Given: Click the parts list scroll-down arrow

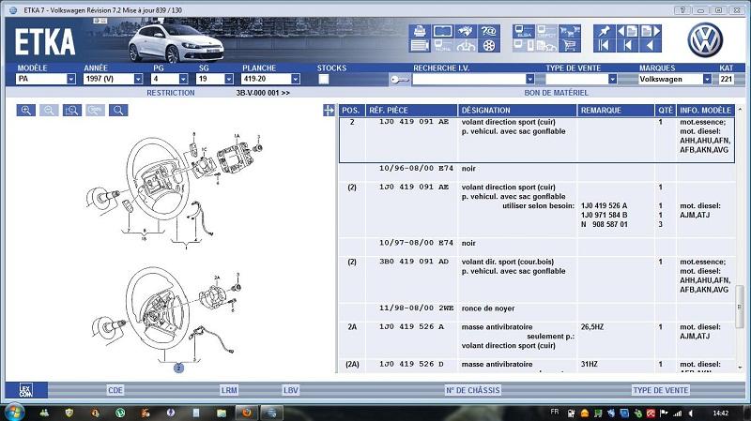Looking at the screenshot, I should tap(740, 368).
